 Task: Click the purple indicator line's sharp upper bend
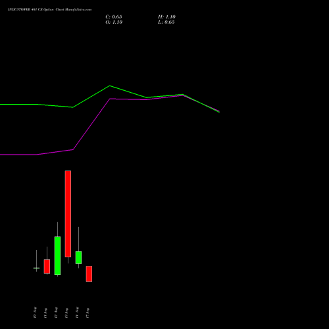coord(110,99)
